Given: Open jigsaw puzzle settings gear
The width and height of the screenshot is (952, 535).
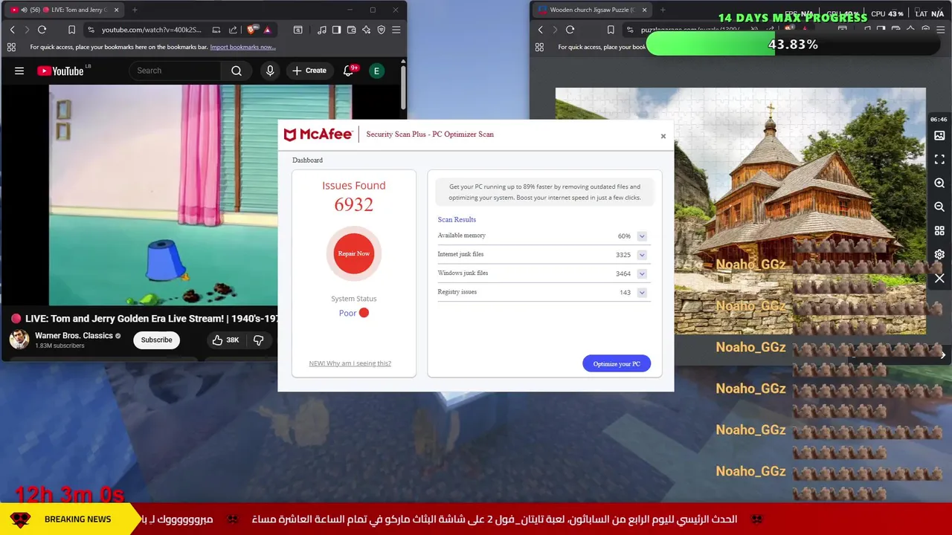Looking at the screenshot, I should (x=939, y=254).
